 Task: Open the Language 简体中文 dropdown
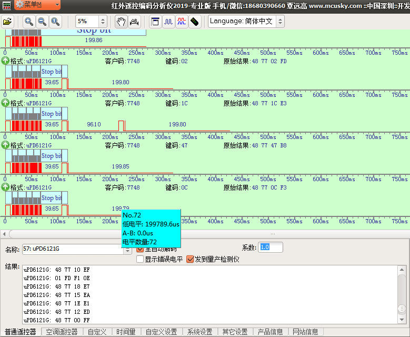pyautogui.click(x=280, y=21)
